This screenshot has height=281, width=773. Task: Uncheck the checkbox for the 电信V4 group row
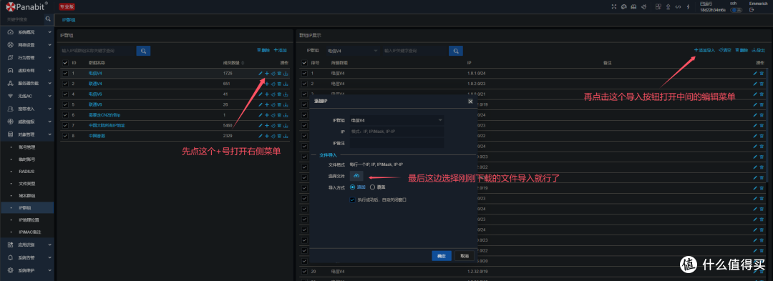[65, 74]
